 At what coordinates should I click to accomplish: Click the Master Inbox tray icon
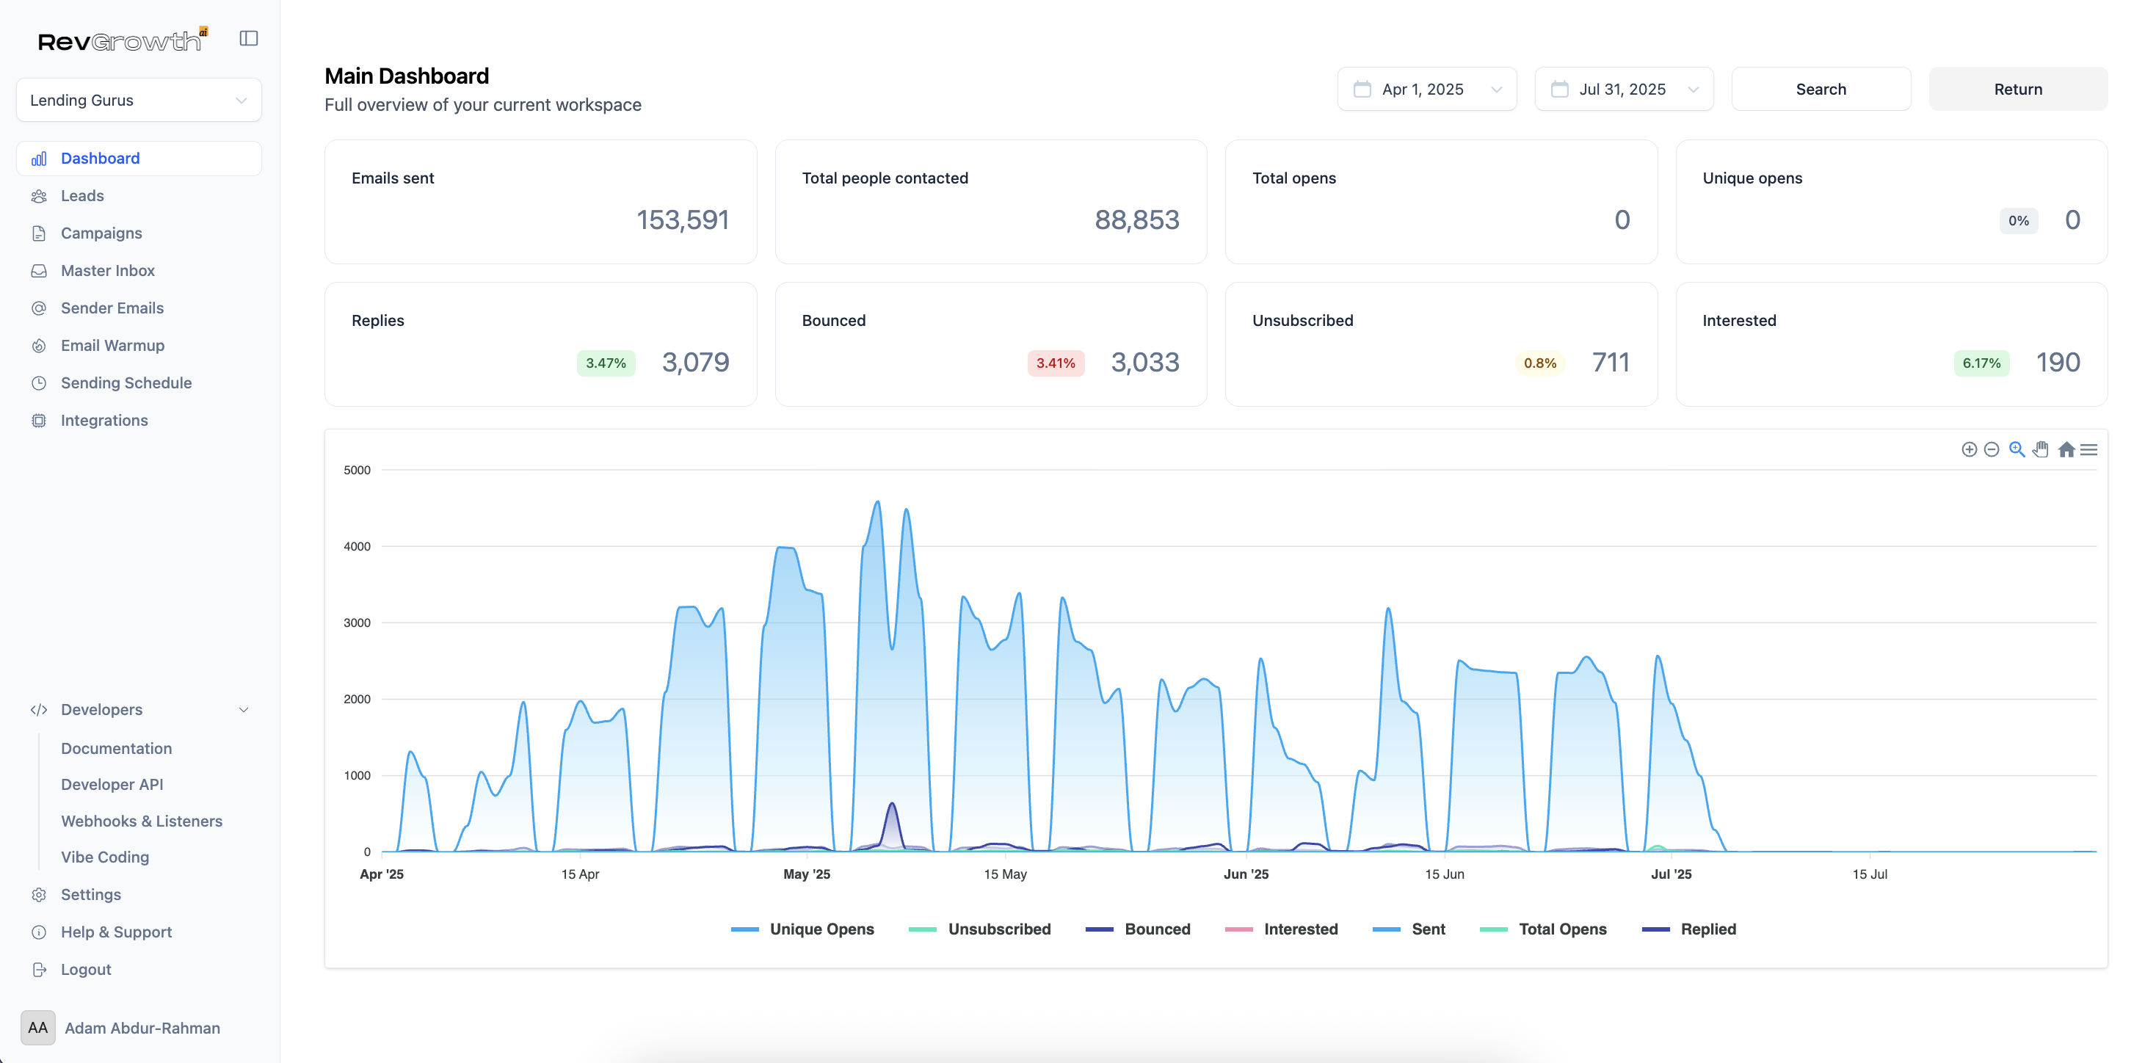tap(38, 272)
